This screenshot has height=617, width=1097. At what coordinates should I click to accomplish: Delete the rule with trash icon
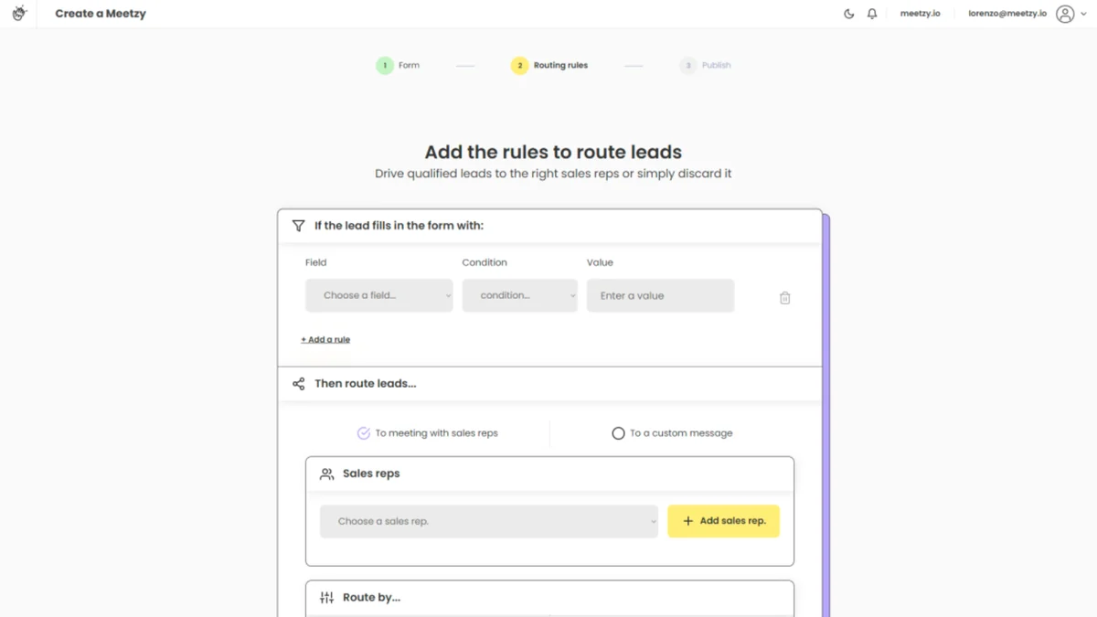click(784, 298)
